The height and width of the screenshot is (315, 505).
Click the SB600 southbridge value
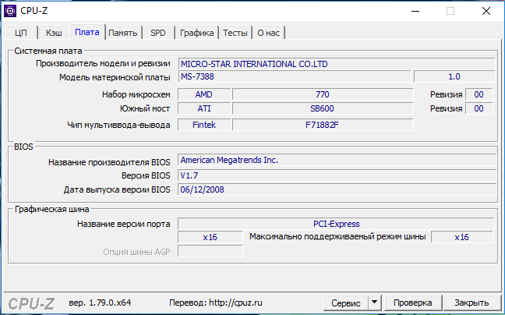pos(323,108)
